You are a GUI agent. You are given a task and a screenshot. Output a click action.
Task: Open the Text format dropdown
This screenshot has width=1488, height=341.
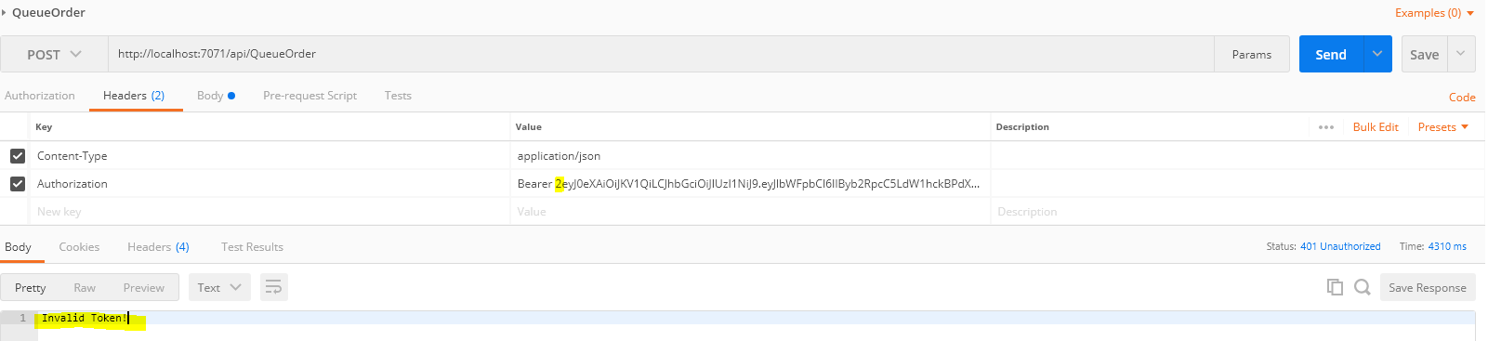(x=219, y=287)
